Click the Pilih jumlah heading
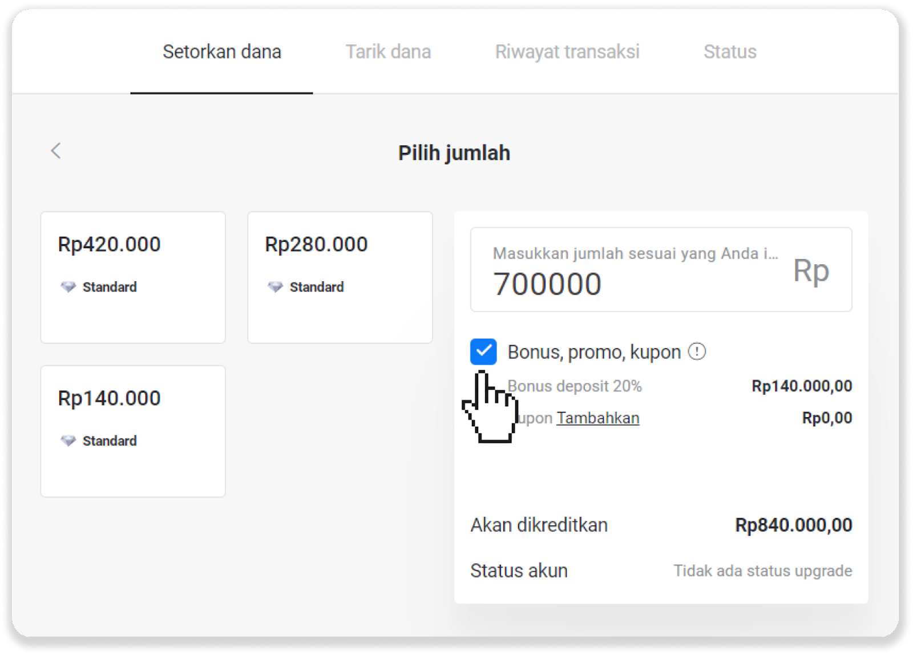Screen dimensions: 913x655 click(454, 153)
